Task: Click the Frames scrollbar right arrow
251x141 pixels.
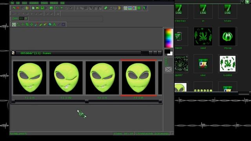Action: [x=160, y=101]
